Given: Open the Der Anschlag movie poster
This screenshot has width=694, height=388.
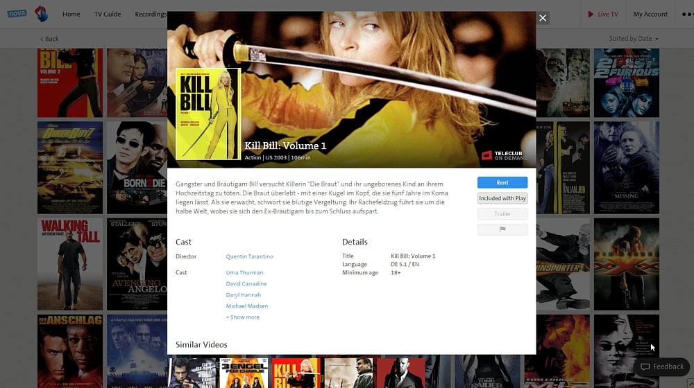Looking at the screenshot, I should pyautogui.click(x=70, y=351).
